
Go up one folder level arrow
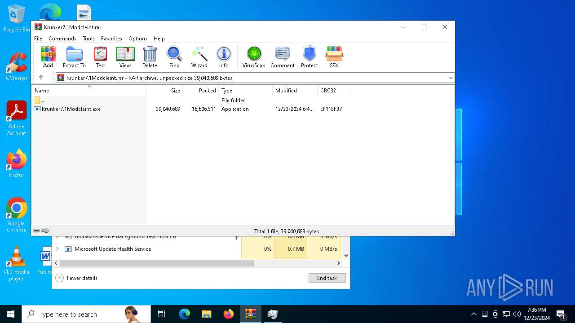(x=41, y=78)
